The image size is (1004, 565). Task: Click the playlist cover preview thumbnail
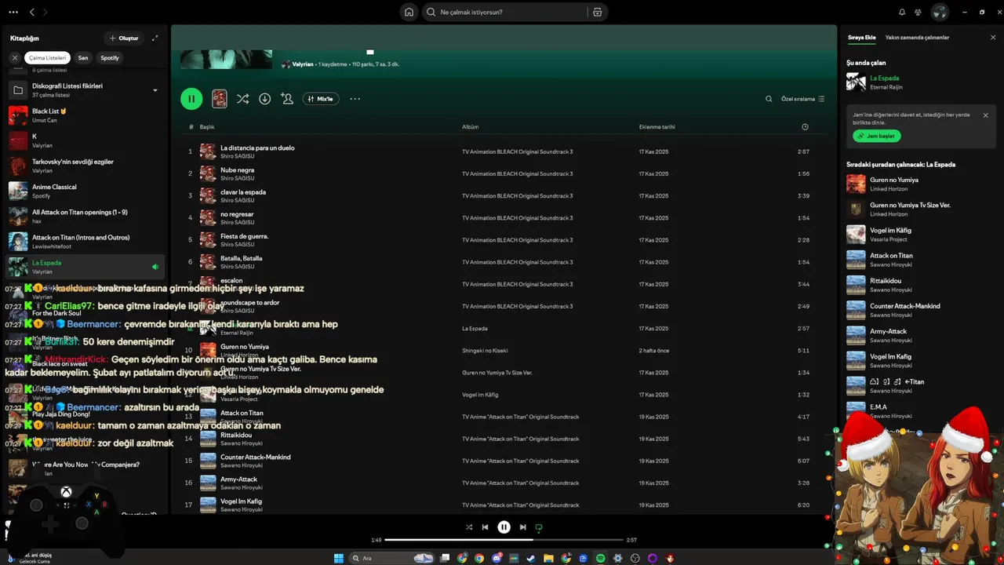[x=220, y=99]
